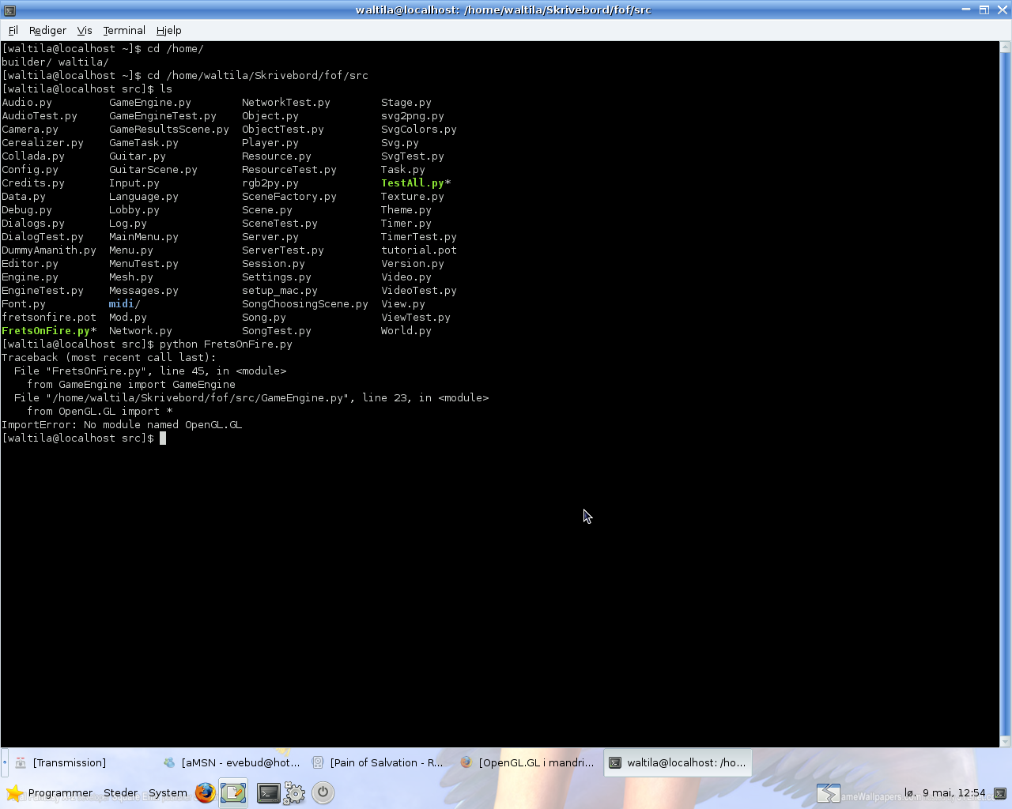This screenshot has height=809, width=1012.
Task: Click the small terminal icon at panel right
Action: (x=1000, y=792)
